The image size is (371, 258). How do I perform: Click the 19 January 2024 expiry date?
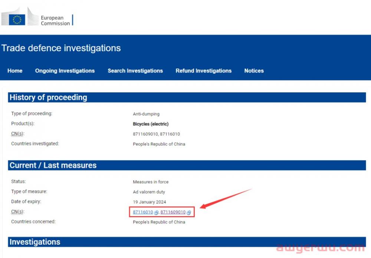150,202
